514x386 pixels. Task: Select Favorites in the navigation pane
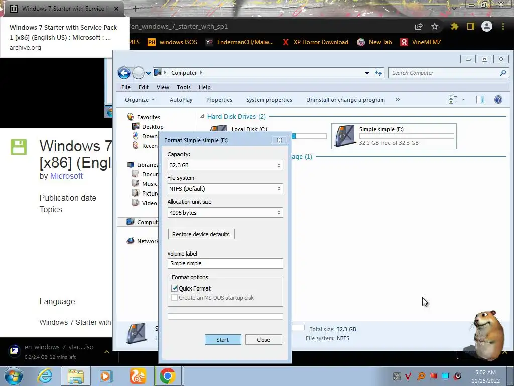click(148, 117)
